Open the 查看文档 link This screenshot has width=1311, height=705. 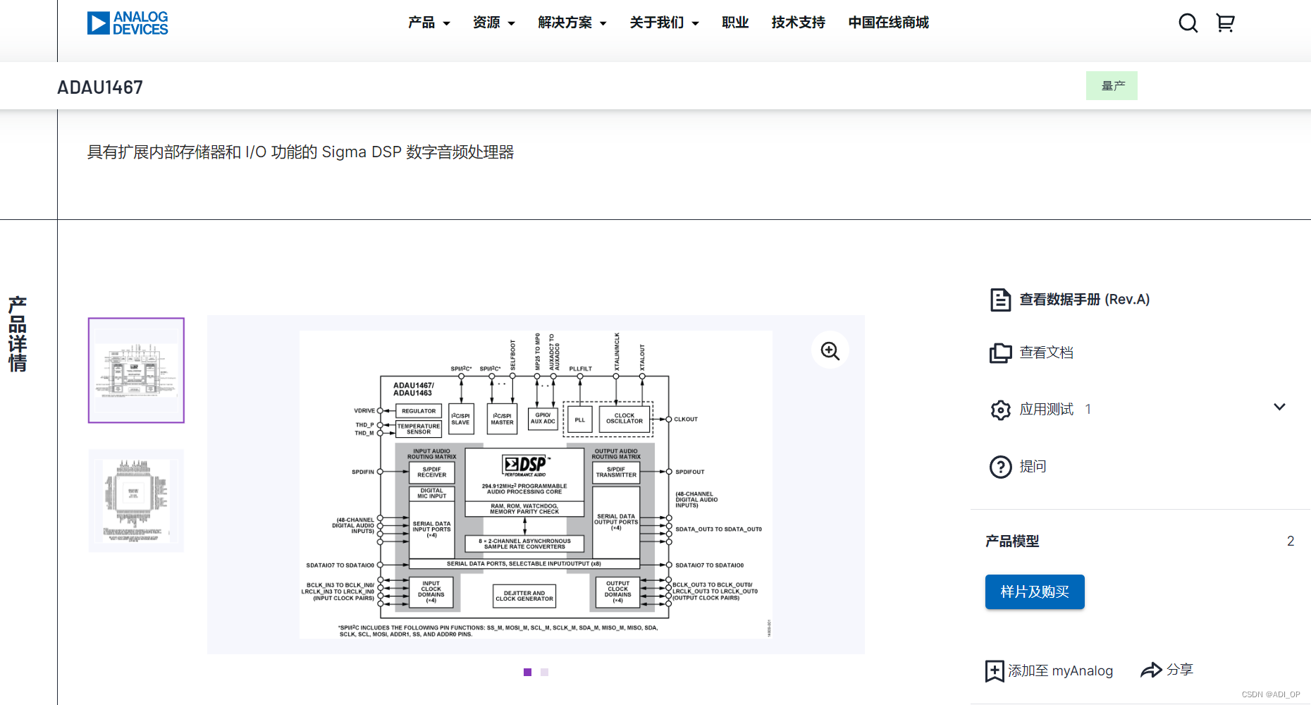(1046, 352)
